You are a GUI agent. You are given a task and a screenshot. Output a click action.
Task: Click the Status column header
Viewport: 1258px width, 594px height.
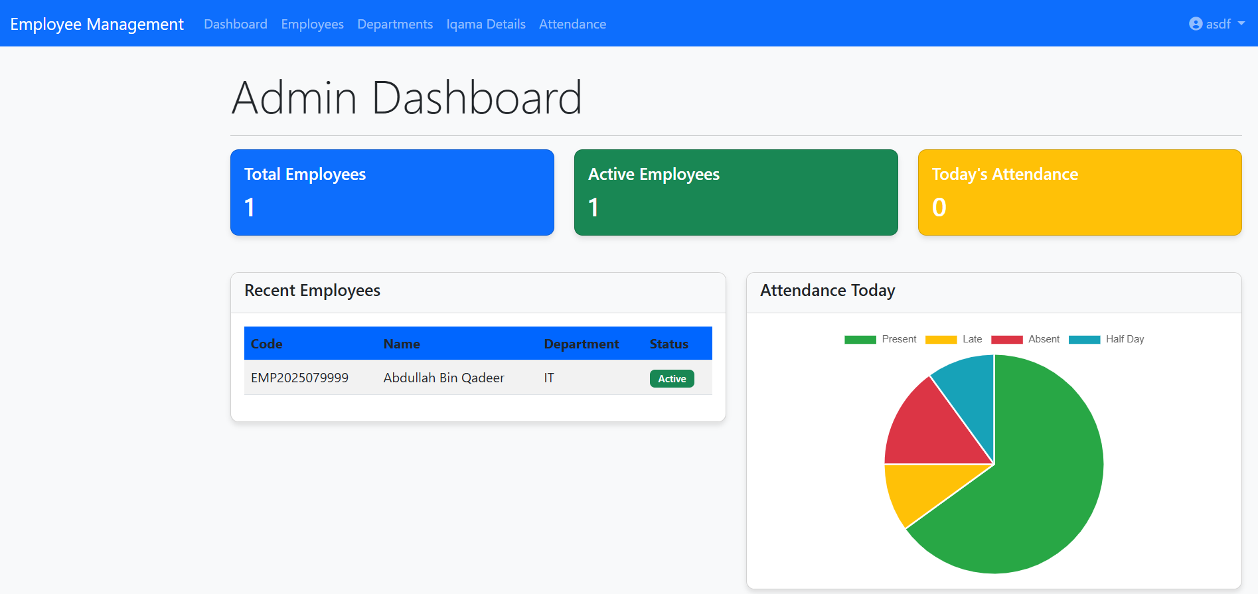coord(669,344)
